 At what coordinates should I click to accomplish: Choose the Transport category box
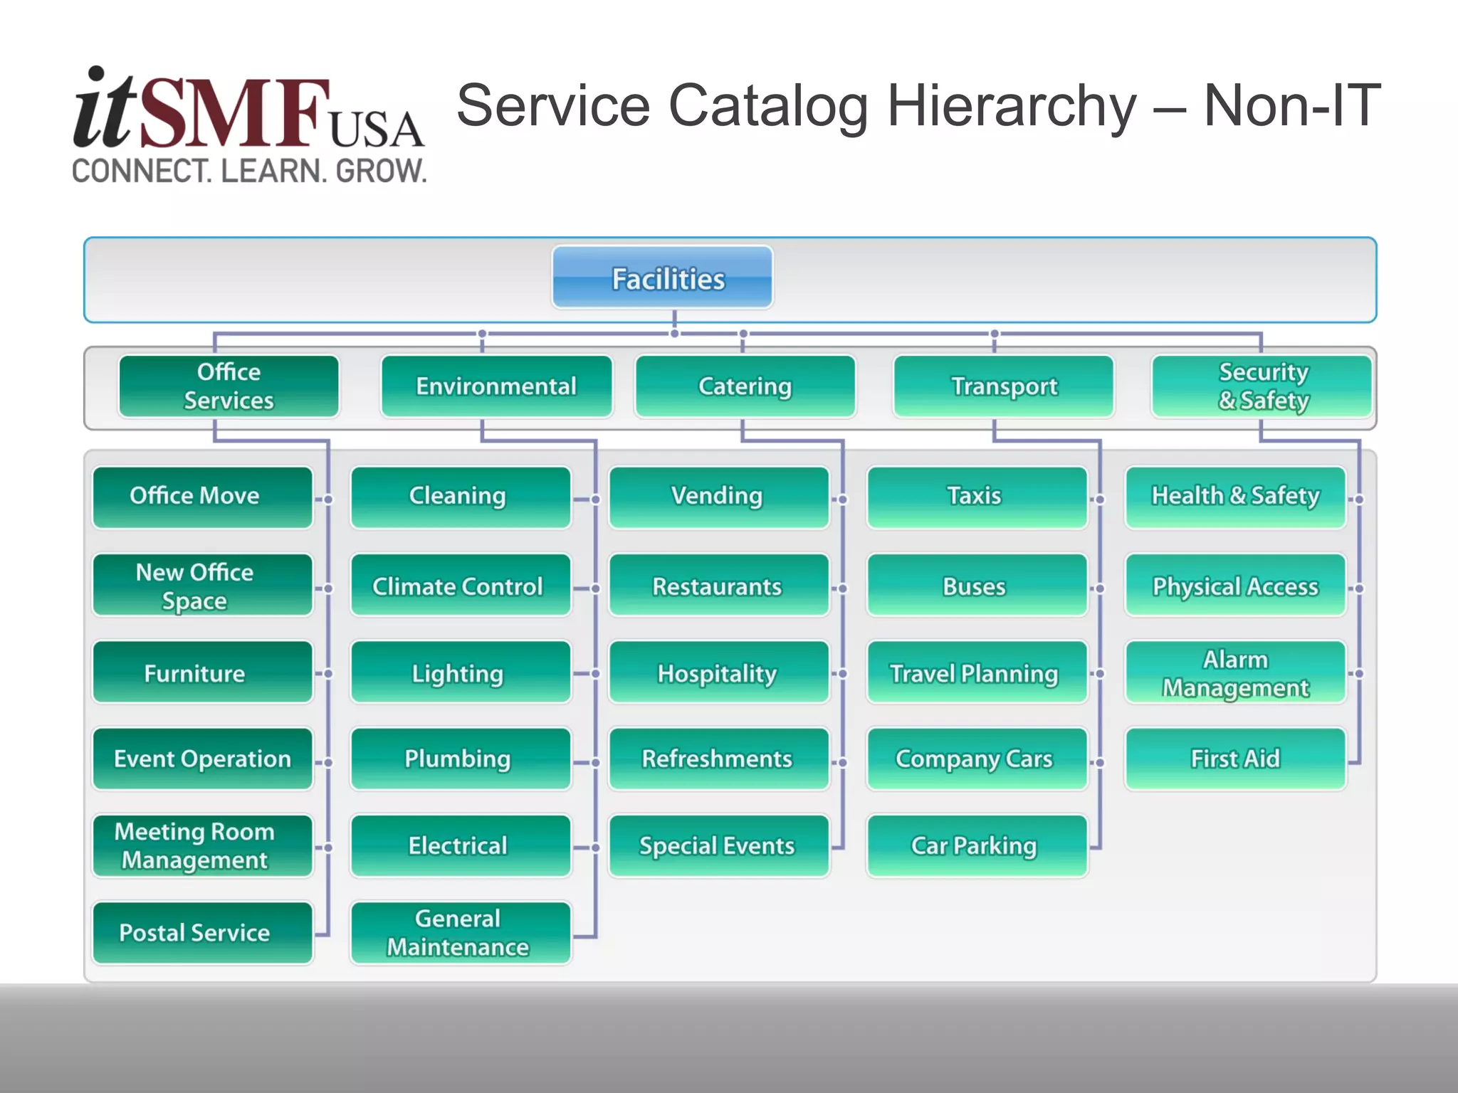tap(1004, 386)
